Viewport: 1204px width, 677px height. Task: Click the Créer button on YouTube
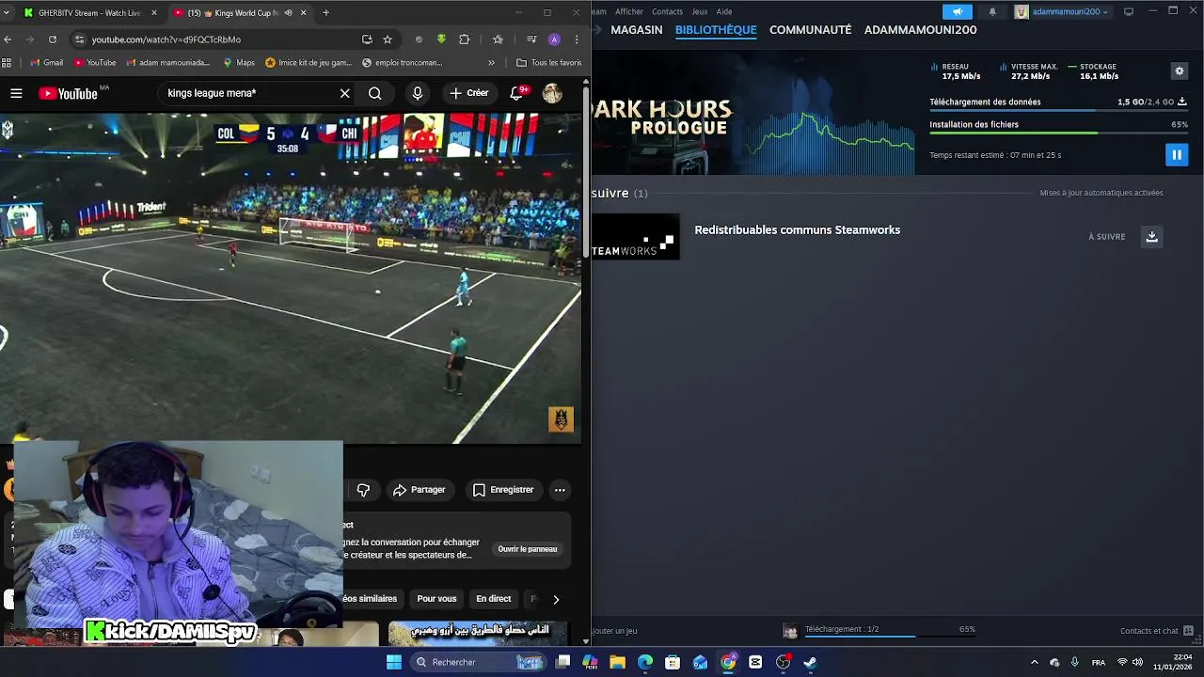point(468,93)
